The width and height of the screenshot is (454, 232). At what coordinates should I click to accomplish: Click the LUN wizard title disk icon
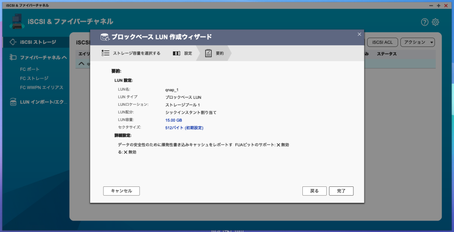(x=105, y=37)
